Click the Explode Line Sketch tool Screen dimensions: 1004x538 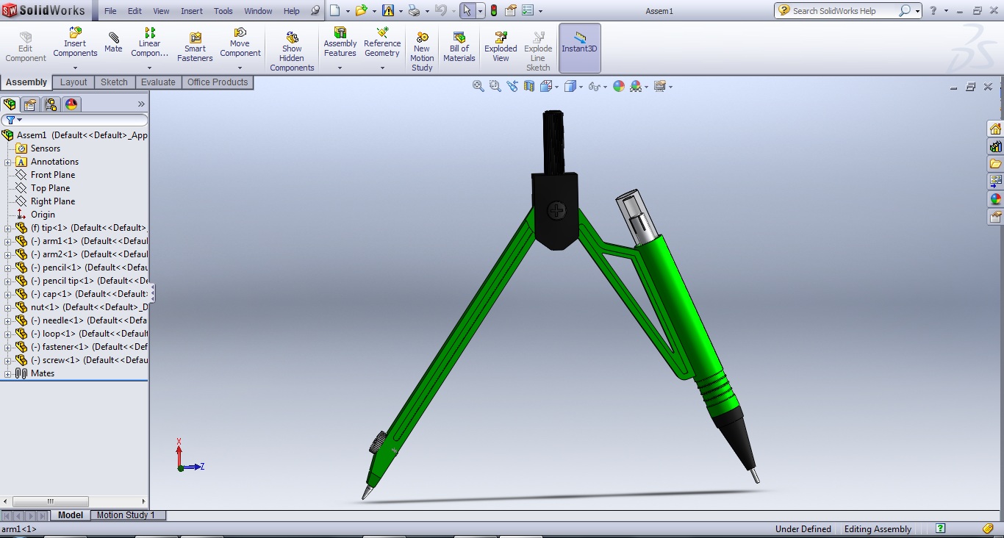click(x=538, y=51)
